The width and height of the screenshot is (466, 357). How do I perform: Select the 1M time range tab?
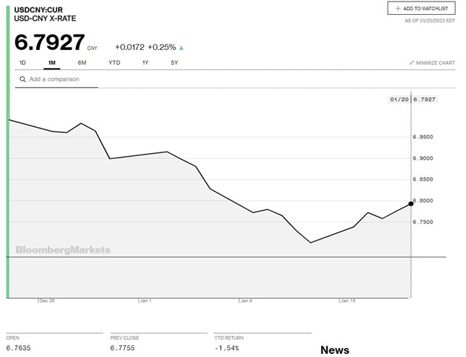(52, 63)
